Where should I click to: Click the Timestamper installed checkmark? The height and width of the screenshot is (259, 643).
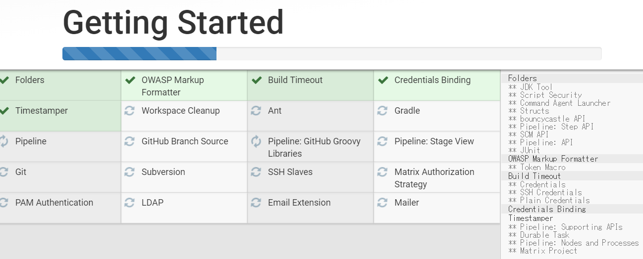click(x=4, y=111)
